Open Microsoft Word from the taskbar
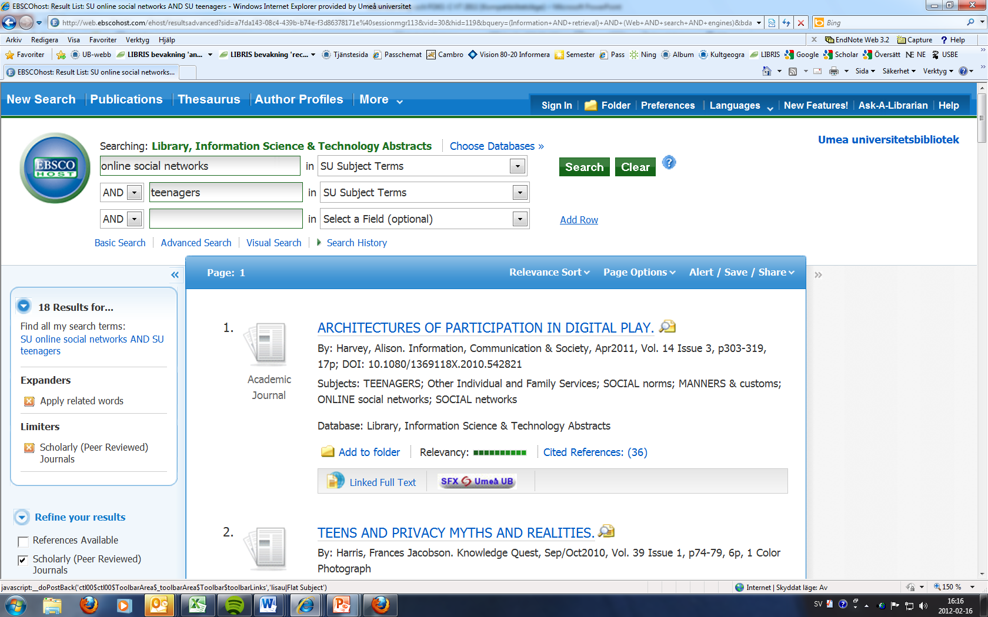The width and height of the screenshot is (988, 617). 268,605
